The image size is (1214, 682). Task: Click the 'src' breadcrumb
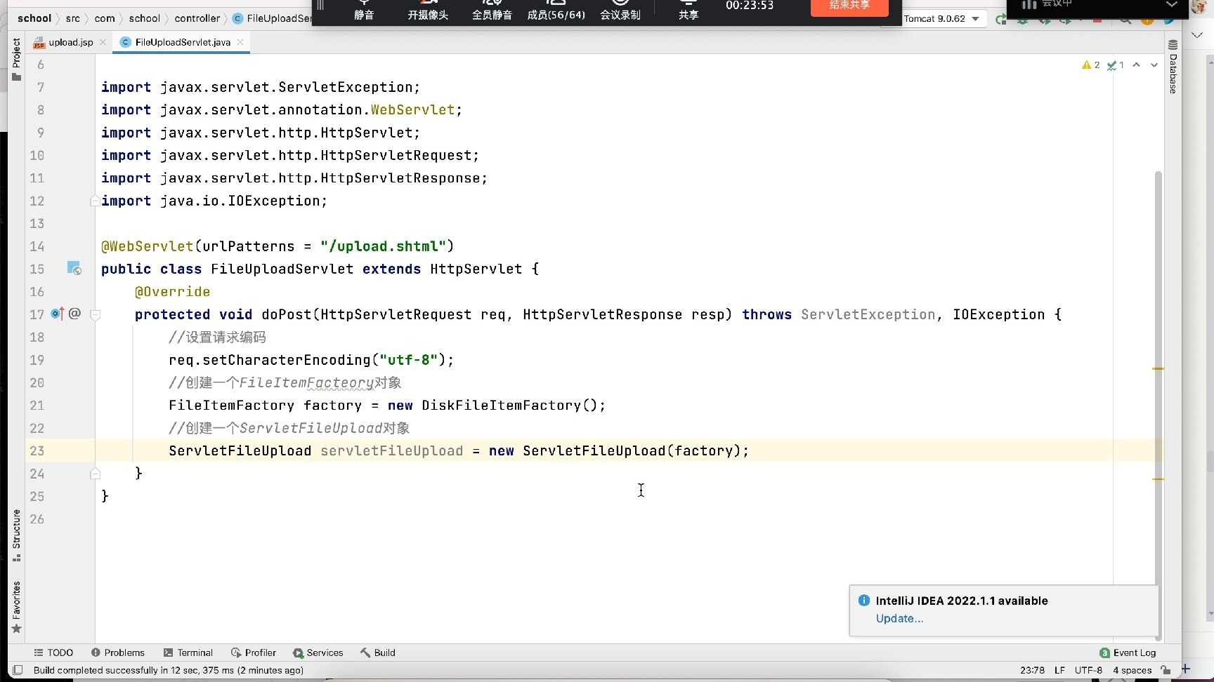coord(73,18)
